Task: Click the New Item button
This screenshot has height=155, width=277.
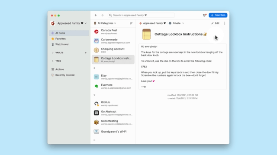Action: [218, 15]
